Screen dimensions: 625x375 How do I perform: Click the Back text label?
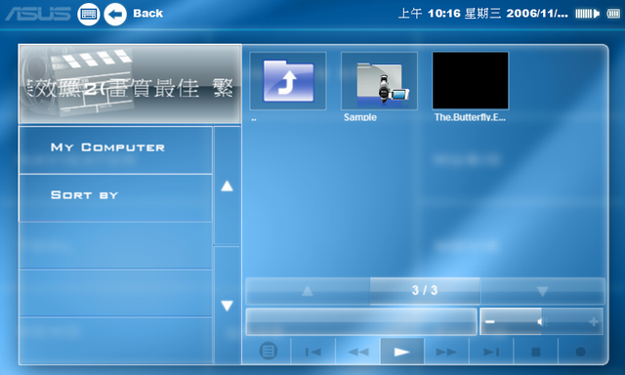click(147, 14)
